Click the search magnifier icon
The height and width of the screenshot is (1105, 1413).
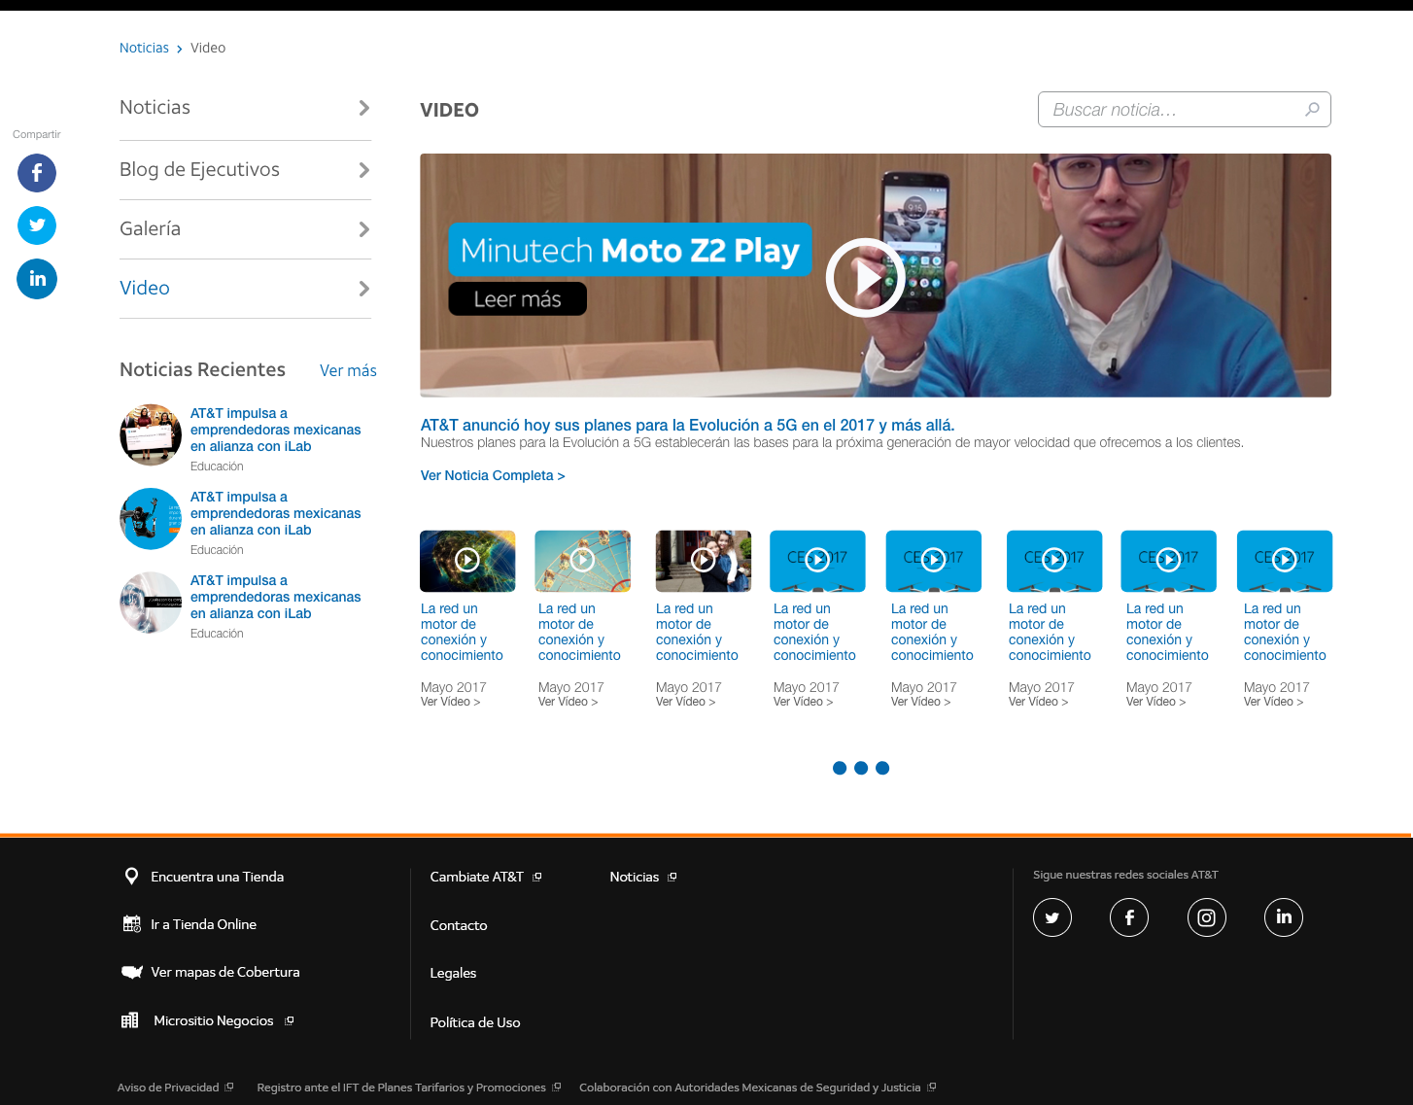(x=1312, y=109)
